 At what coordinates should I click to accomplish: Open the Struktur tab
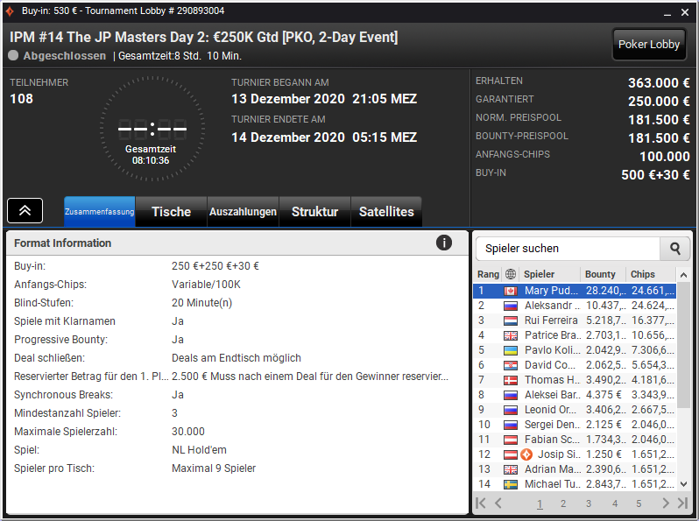pos(314,212)
